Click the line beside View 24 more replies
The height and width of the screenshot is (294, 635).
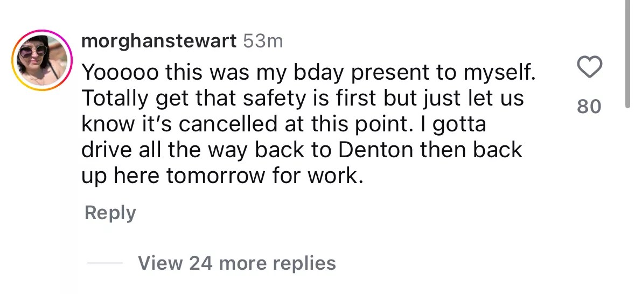tap(104, 263)
